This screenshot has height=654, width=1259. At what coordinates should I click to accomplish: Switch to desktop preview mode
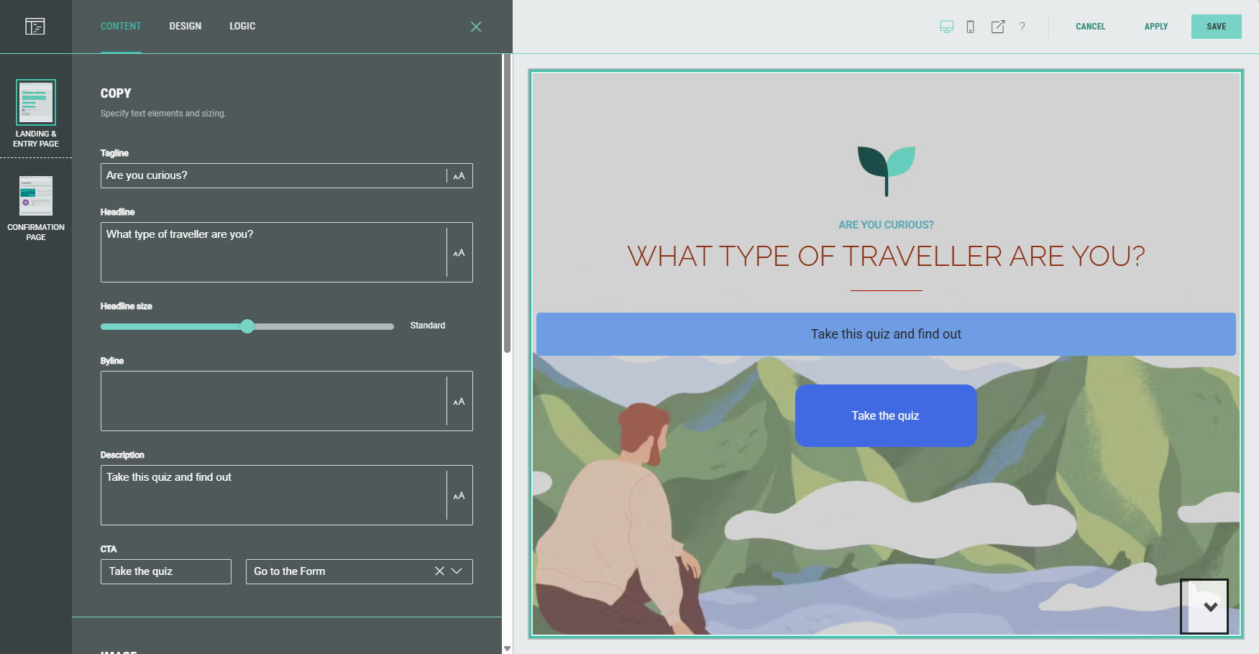click(x=946, y=27)
